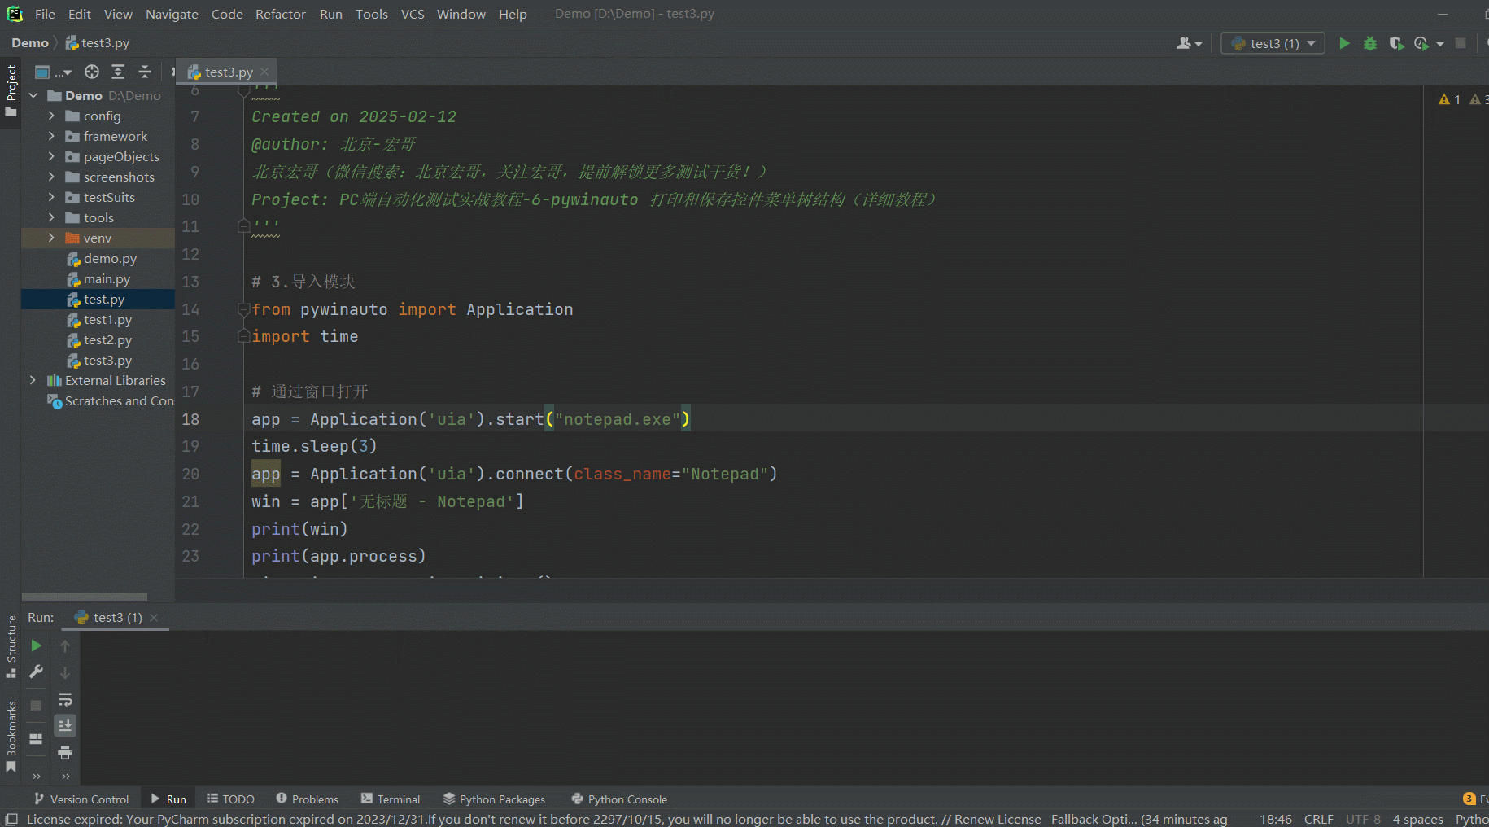This screenshot has height=827, width=1489.
Task: Open run configuration wrench icon
Action: click(36, 672)
